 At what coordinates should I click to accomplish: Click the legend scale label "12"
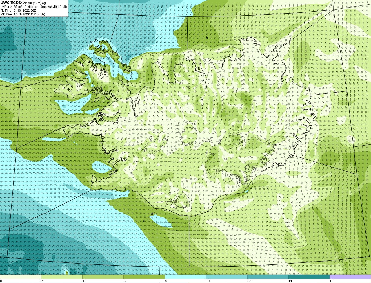249,281
